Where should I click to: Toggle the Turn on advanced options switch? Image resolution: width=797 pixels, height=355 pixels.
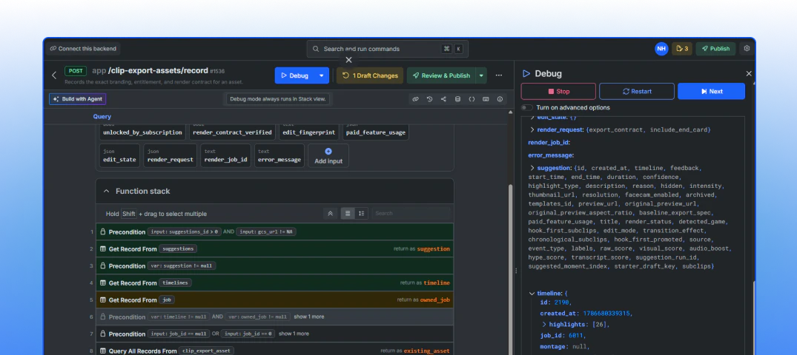coord(527,107)
